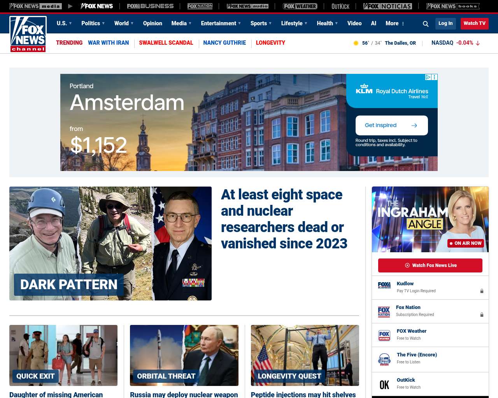Image resolution: width=498 pixels, height=398 pixels.
Task: Click the Fox News Media logo
Action: [x=35, y=6]
